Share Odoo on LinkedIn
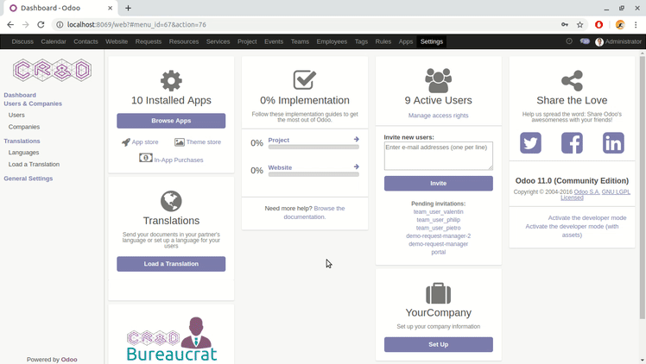The height and width of the screenshot is (364, 646). [x=613, y=142]
